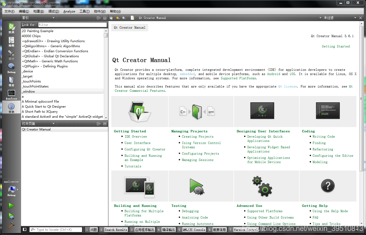Click the help page vertical scrollbar
366x235 pixels.
click(x=361, y=98)
